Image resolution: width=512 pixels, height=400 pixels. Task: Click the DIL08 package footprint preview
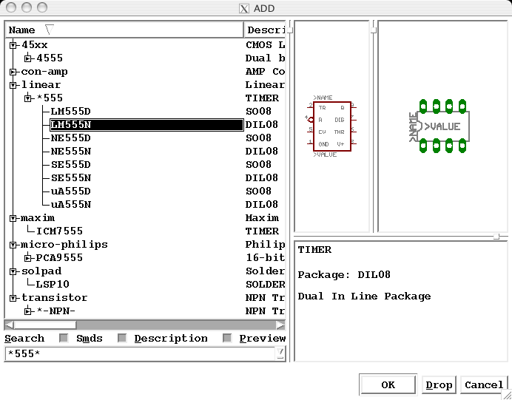pos(439,126)
